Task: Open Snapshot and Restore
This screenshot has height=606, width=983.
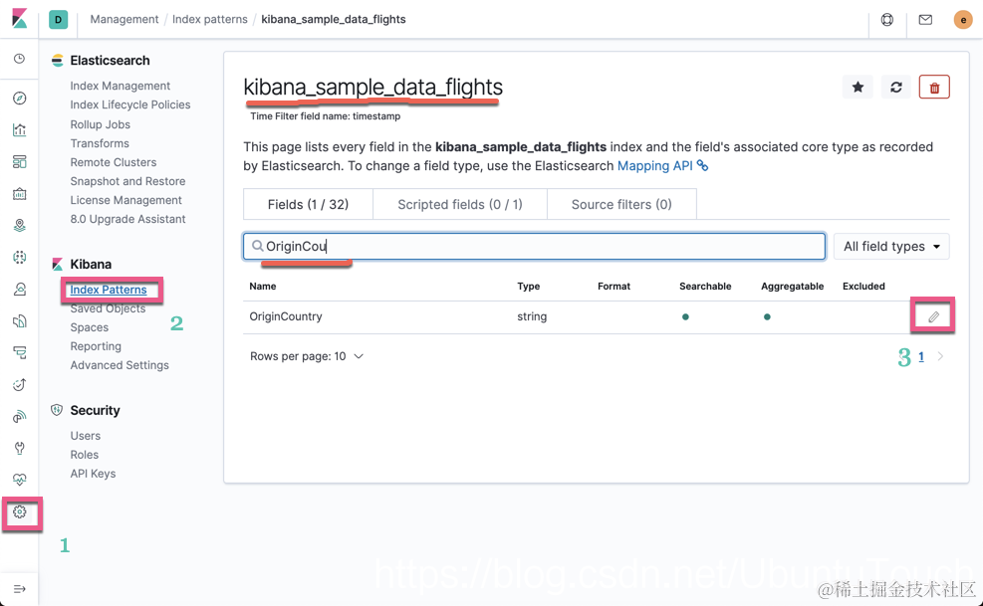Action: [127, 181]
